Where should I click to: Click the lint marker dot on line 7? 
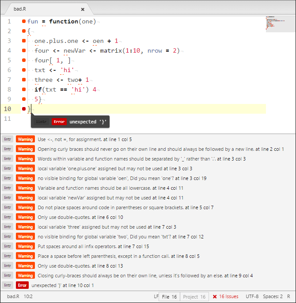[24, 80]
